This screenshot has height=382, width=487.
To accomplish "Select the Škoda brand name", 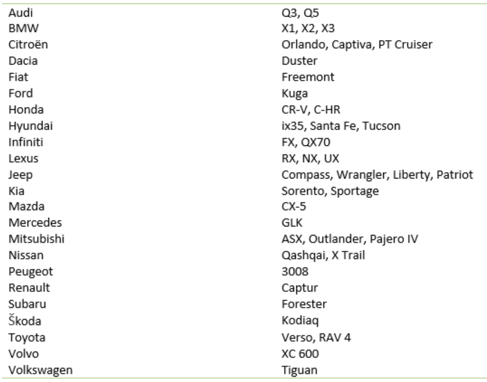I will [25, 321].
